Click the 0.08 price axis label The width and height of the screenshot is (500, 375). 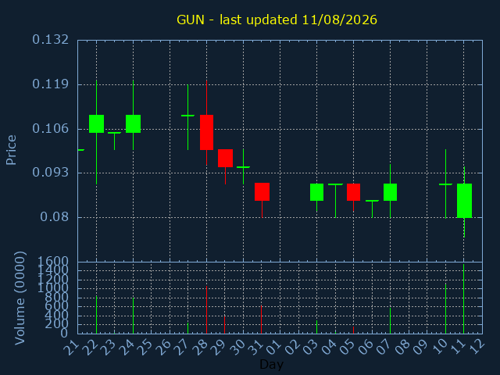click(54, 217)
